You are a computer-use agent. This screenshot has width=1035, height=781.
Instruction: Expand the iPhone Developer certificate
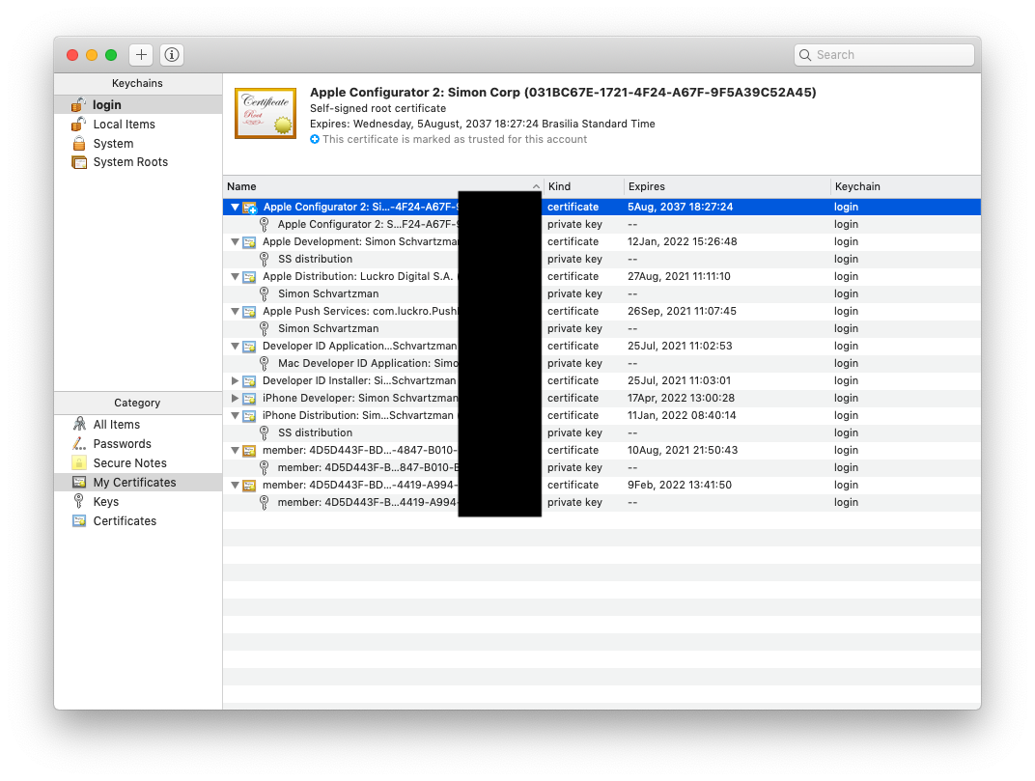(235, 399)
